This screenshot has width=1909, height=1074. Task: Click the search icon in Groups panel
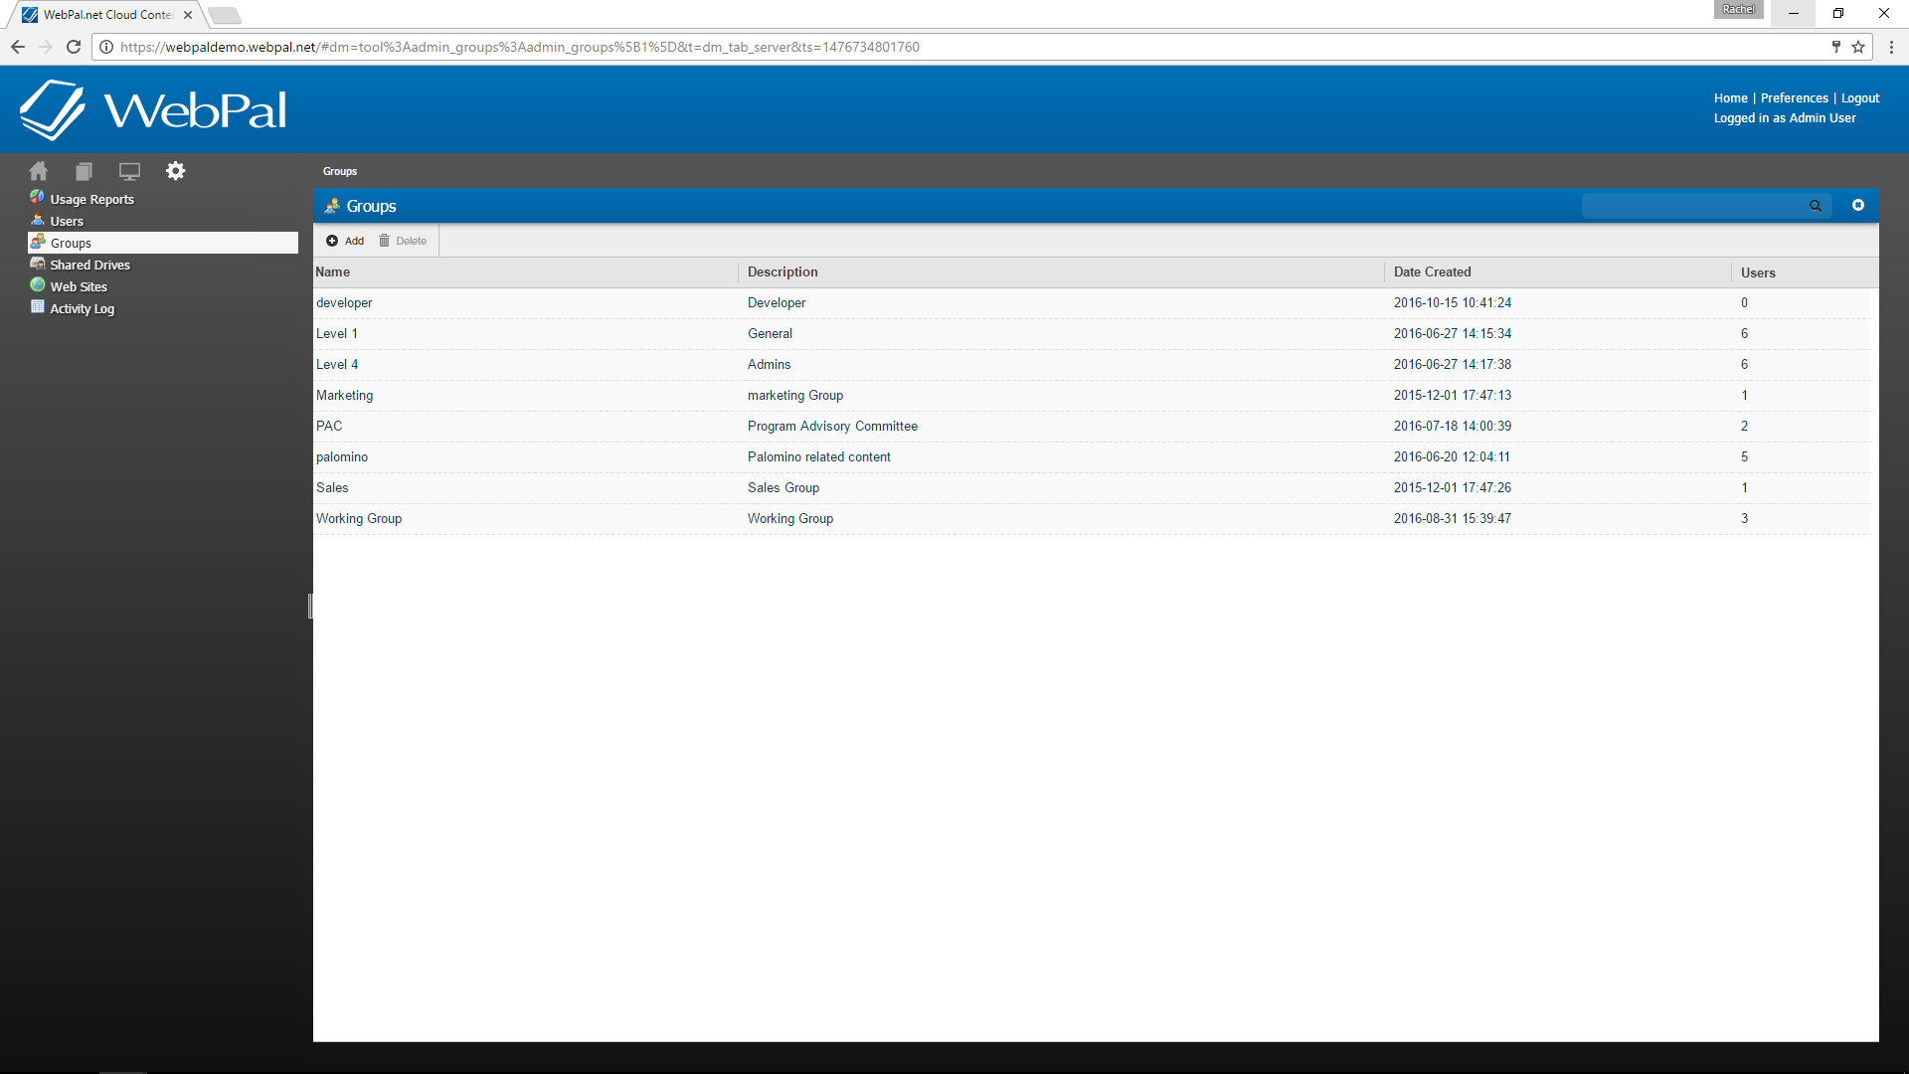[x=1816, y=205]
